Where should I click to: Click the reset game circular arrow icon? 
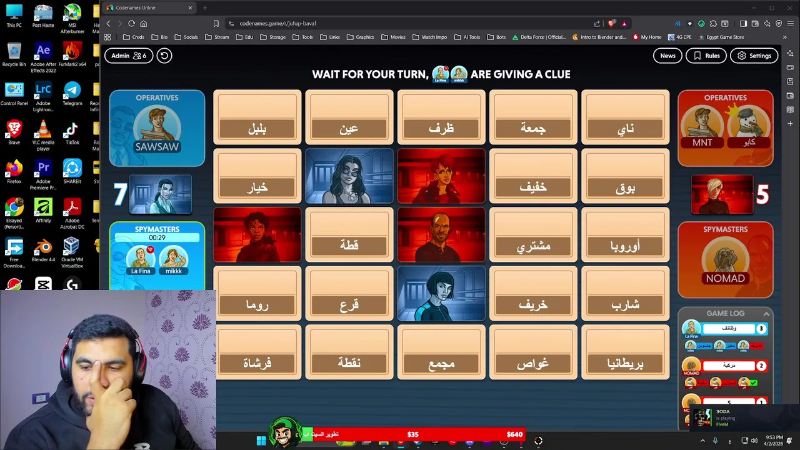(164, 56)
